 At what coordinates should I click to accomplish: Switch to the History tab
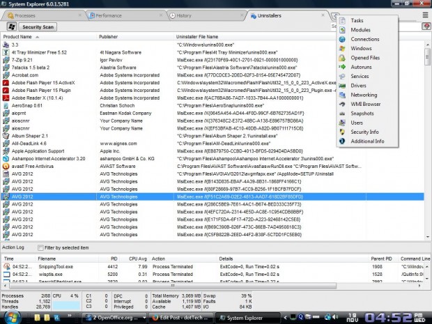tap(206, 15)
